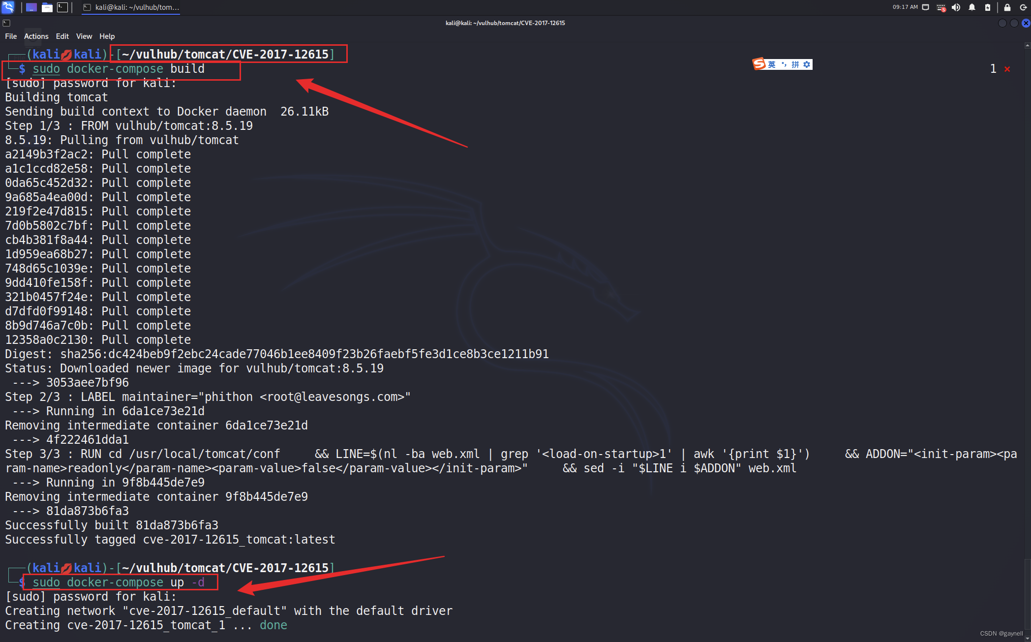Screen dimensions: 1031x642
Task: Open the volume control icon
Action: 956,7
